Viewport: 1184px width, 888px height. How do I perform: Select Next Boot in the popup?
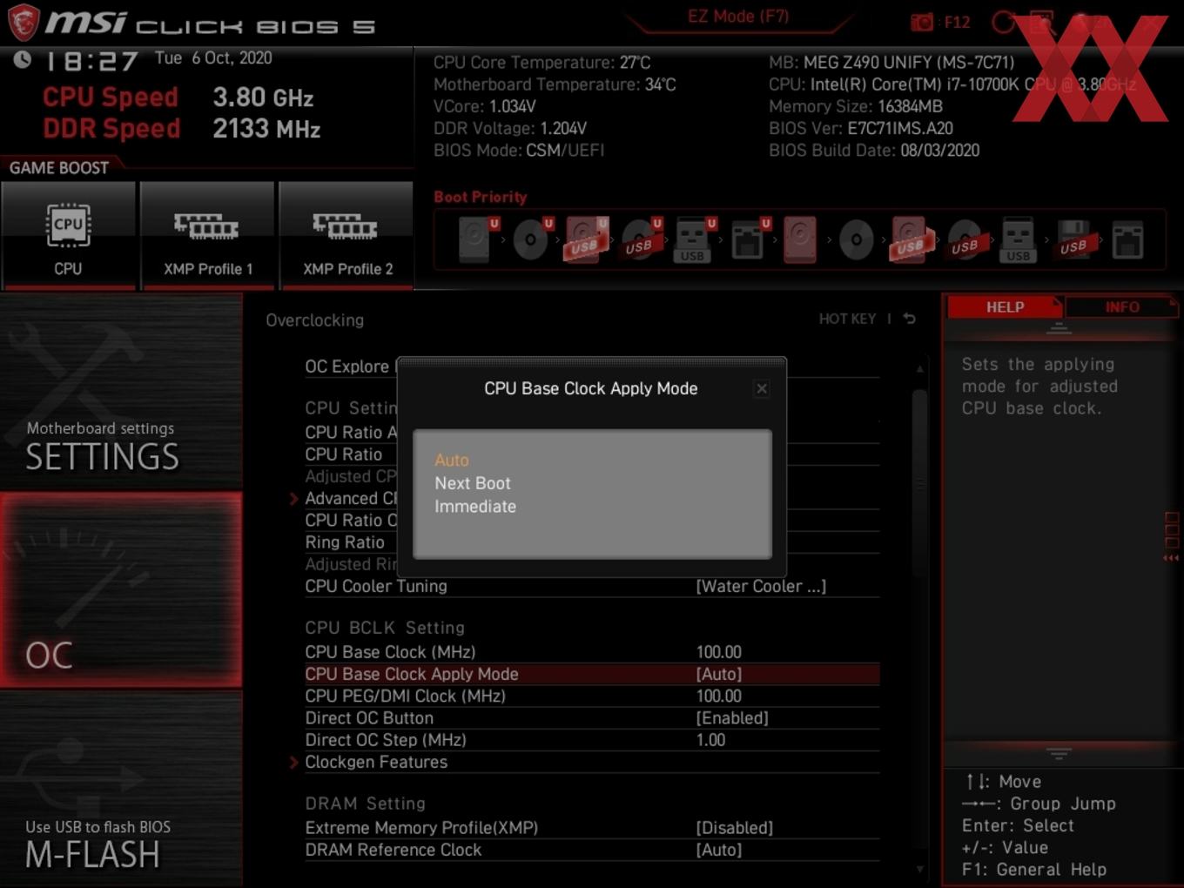[473, 483]
